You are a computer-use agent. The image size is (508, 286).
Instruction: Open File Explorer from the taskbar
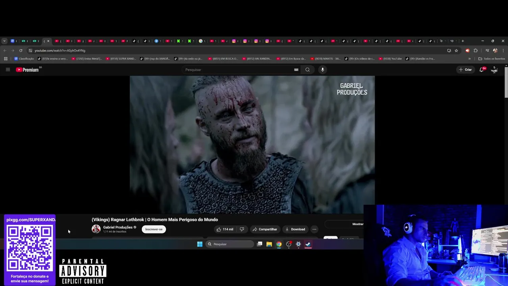point(269,244)
